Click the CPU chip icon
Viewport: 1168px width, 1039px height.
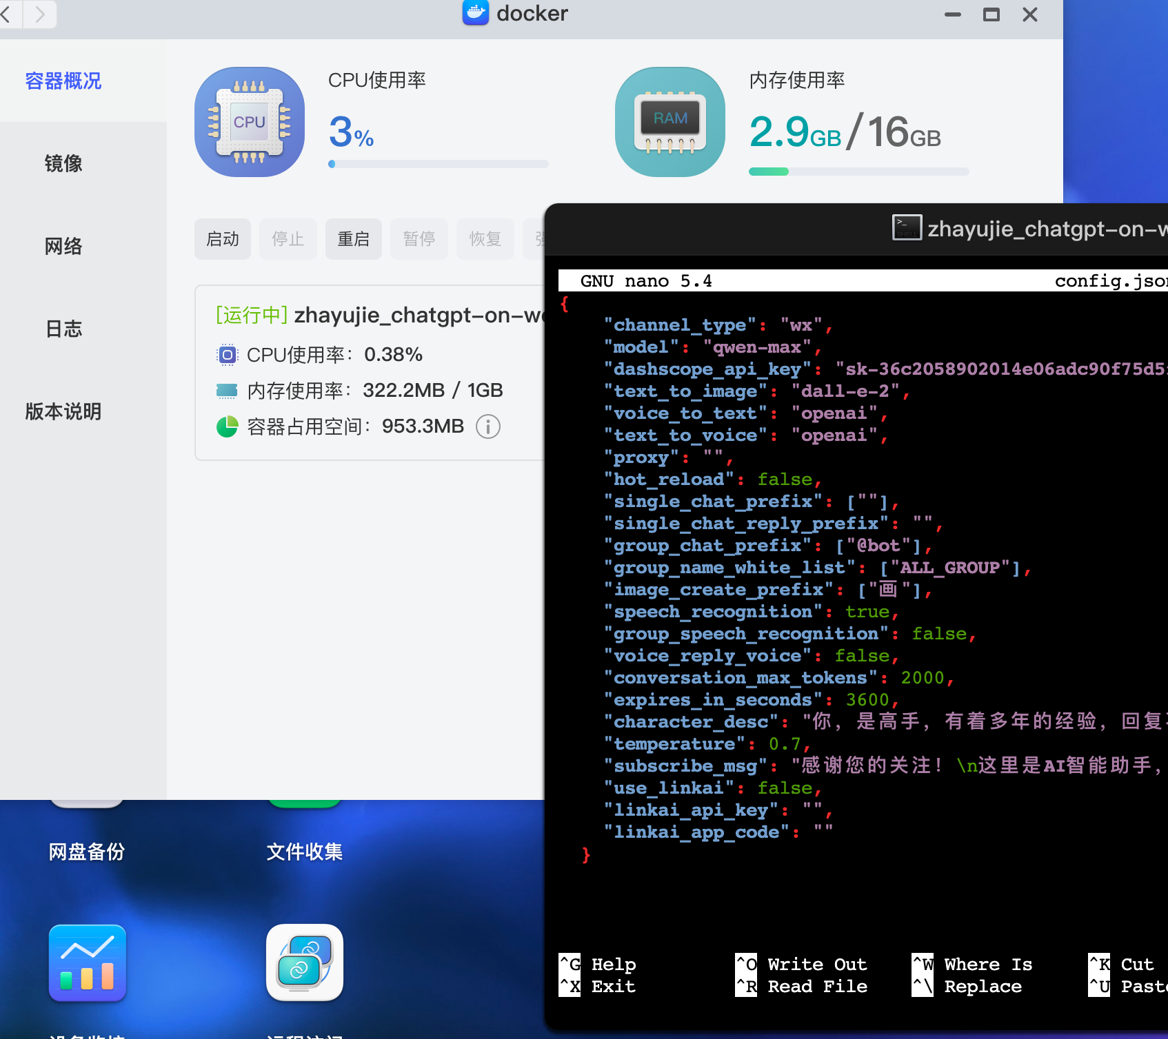[250, 122]
